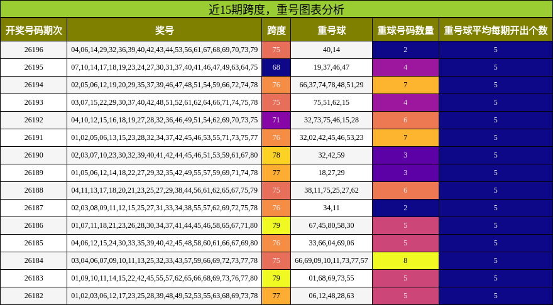
Task: Click period cell 26188
Action: pyautogui.click(x=33, y=191)
